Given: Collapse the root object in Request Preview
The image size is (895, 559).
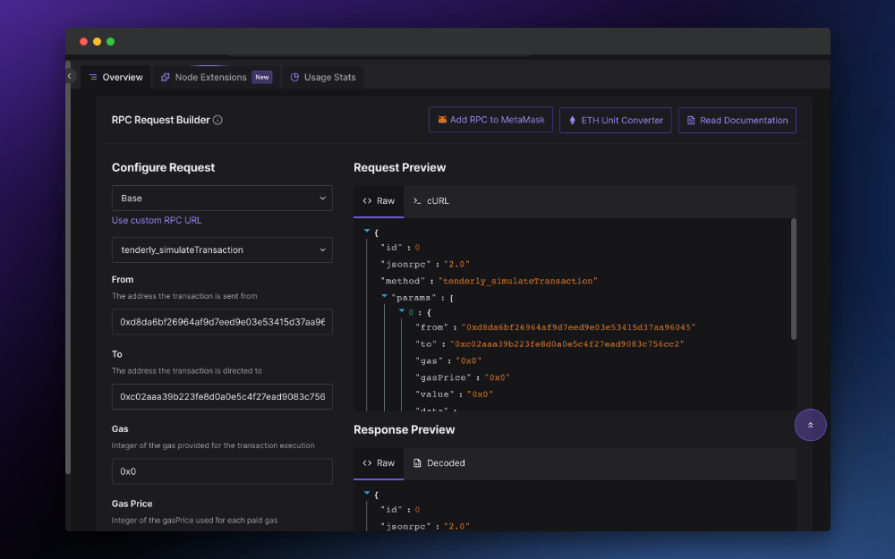Looking at the screenshot, I should (x=367, y=232).
